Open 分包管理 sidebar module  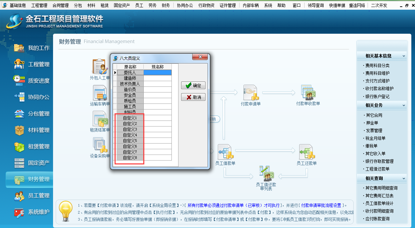point(32,114)
